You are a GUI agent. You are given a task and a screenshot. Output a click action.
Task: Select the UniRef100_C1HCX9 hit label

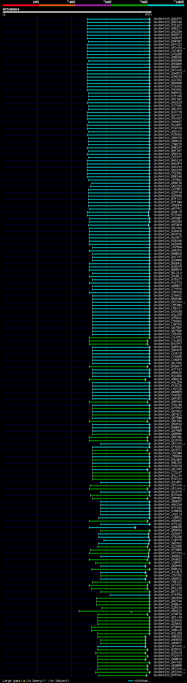(168, 354)
